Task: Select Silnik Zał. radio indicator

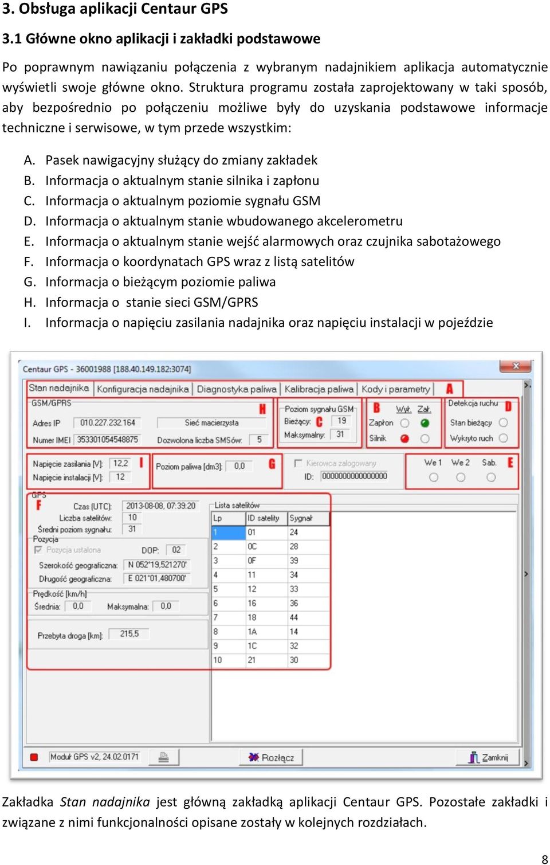Action: point(425,439)
